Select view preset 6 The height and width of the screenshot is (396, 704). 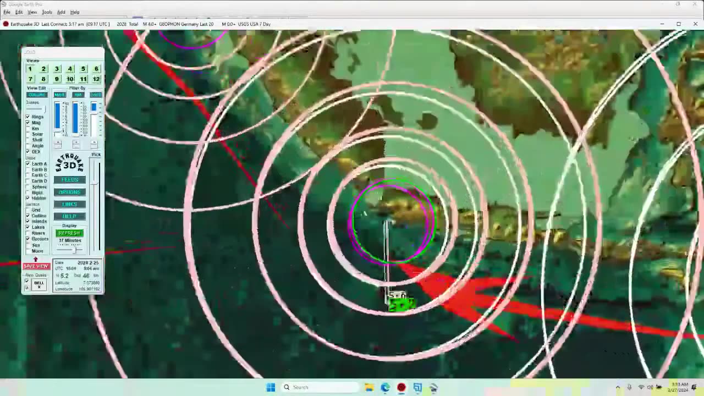pos(96,69)
